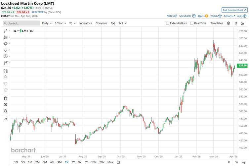Click the Help link

coord(241,16)
